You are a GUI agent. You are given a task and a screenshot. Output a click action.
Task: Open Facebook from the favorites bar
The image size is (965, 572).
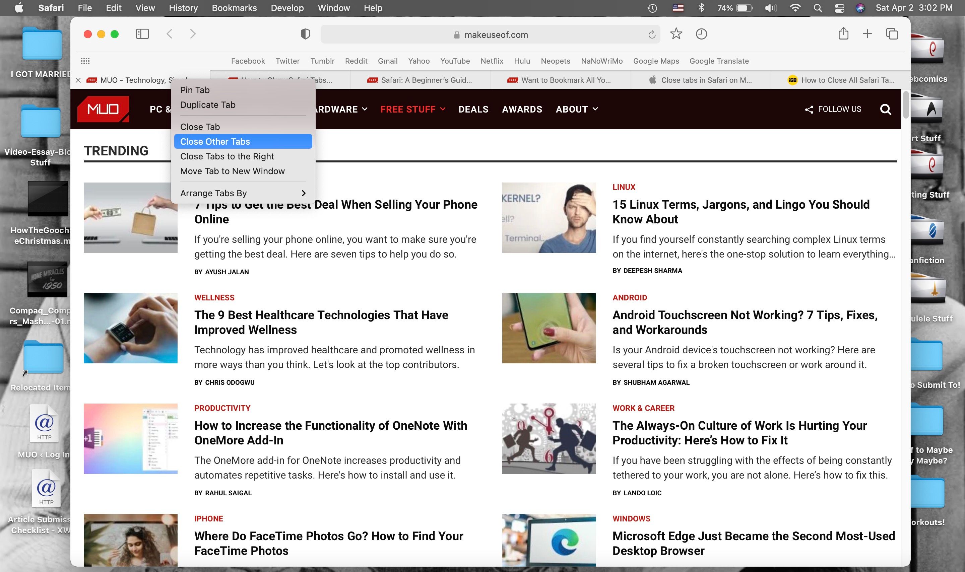pos(248,61)
